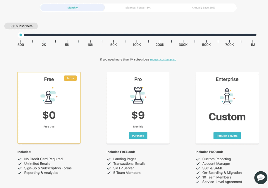
Task: Click the subscriber slider handle at 500
Action: pyautogui.click(x=20, y=35)
